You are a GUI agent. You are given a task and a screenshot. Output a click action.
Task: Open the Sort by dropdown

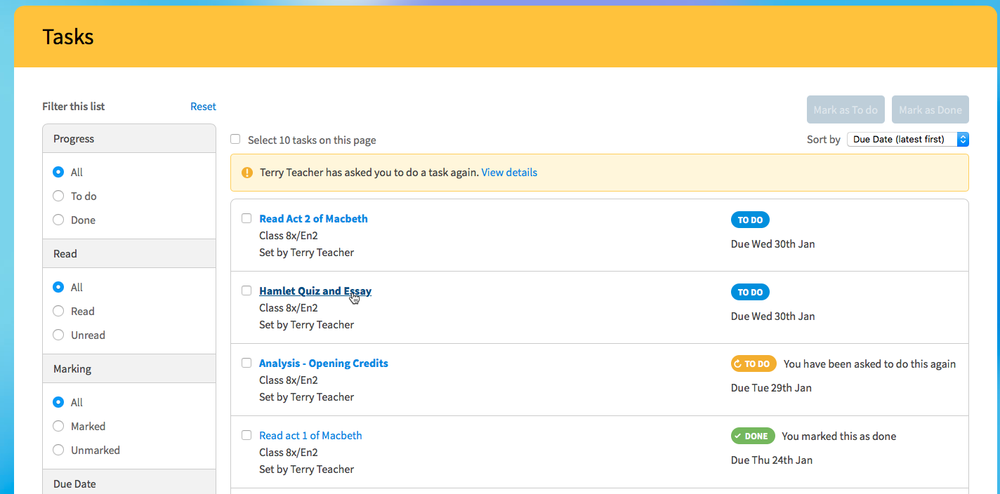point(907,140)
